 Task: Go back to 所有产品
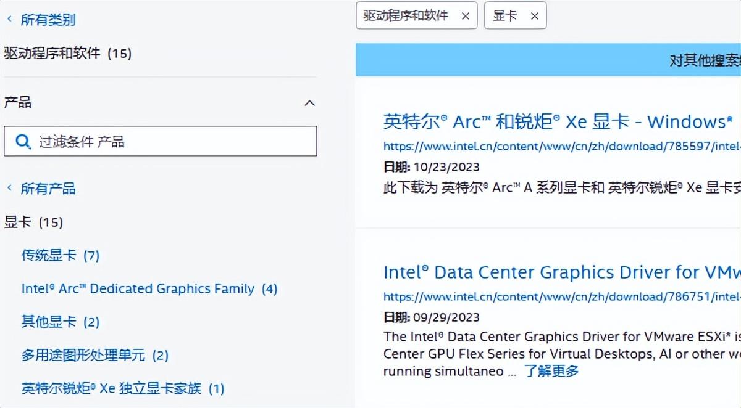pos(48,189)
